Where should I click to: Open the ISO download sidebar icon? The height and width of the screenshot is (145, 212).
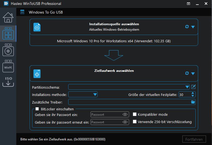pos(8,82)
